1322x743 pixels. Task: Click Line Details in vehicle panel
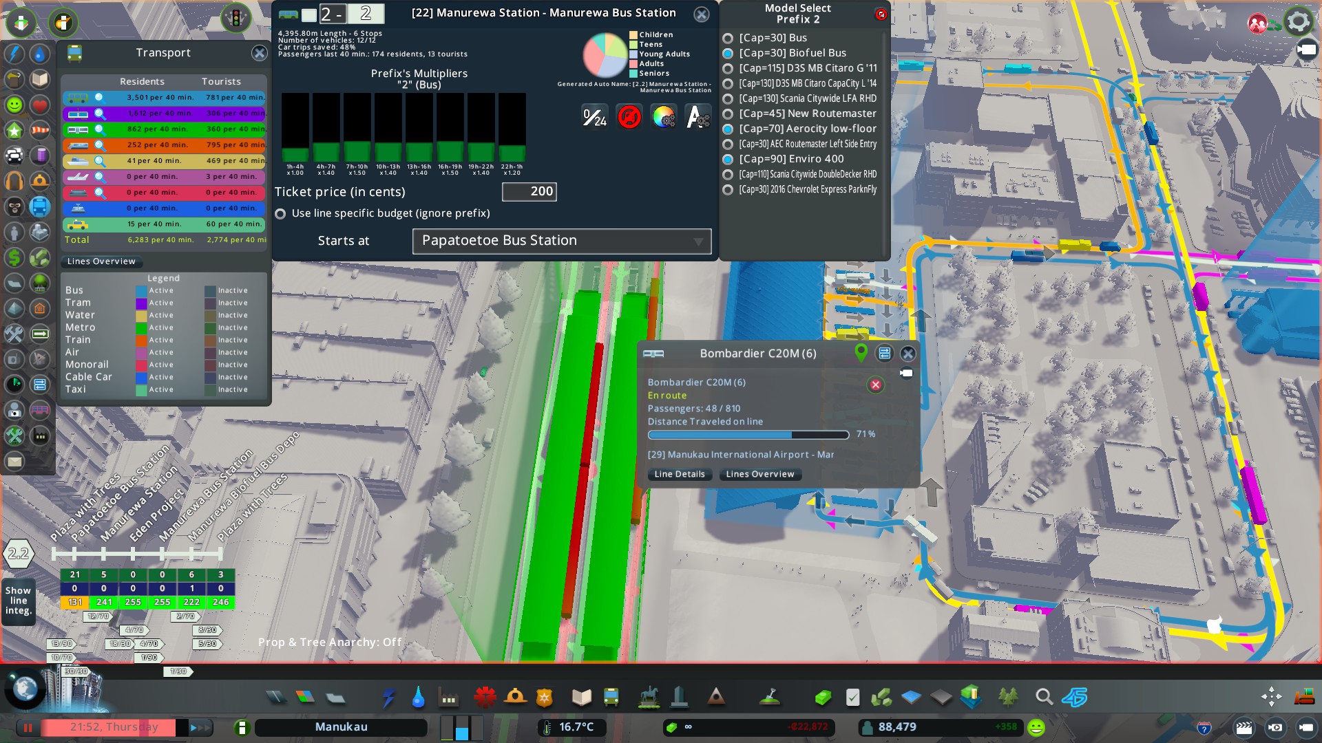[679, 474]
